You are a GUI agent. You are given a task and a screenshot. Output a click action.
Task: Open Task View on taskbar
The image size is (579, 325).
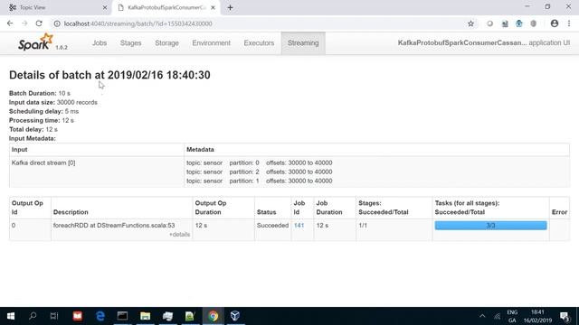(x=54, y=316)
